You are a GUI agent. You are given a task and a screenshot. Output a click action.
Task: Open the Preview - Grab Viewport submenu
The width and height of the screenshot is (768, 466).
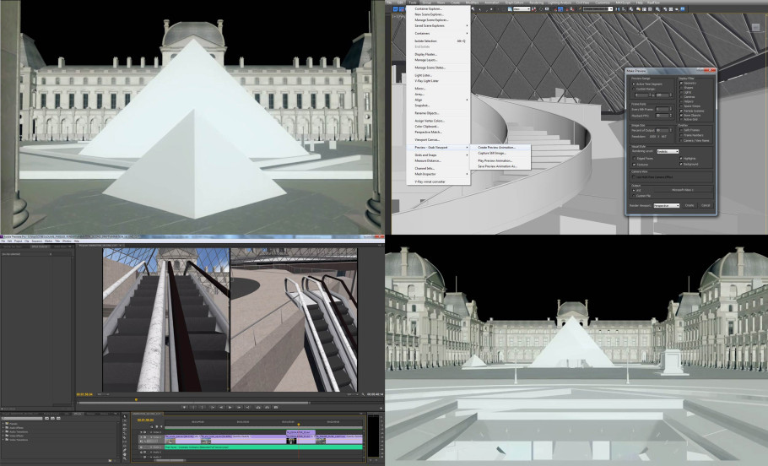(438, 147)
